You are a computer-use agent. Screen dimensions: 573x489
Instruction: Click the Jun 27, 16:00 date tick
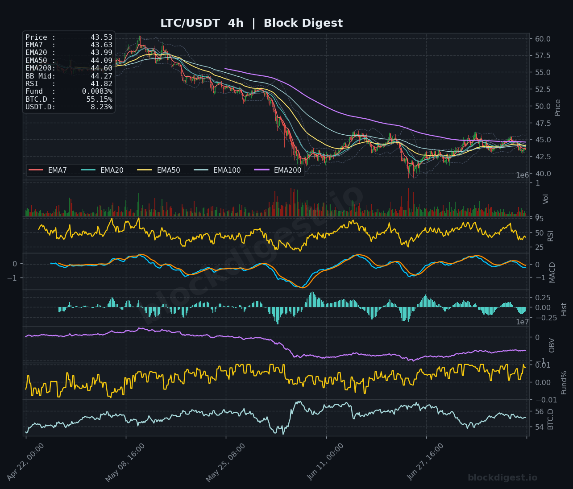pos(426,462)
